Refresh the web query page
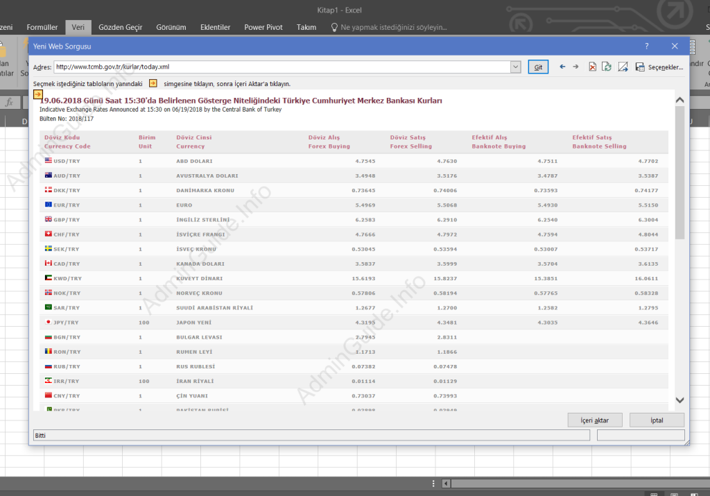 coord(607,67)
